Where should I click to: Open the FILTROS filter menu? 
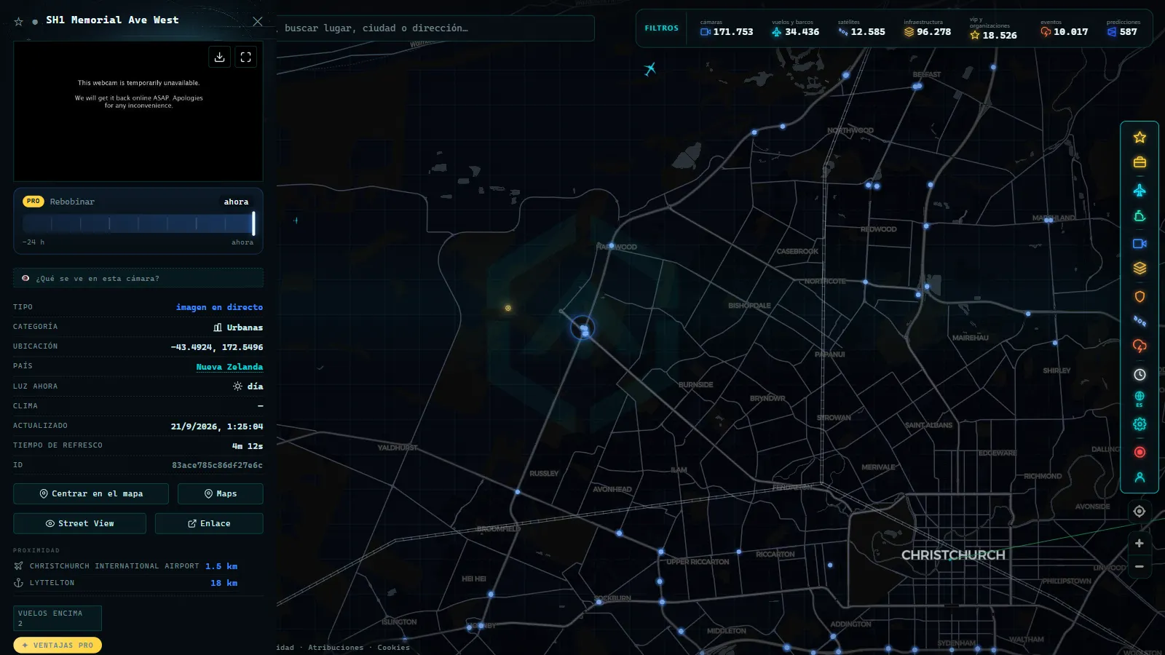661,28
